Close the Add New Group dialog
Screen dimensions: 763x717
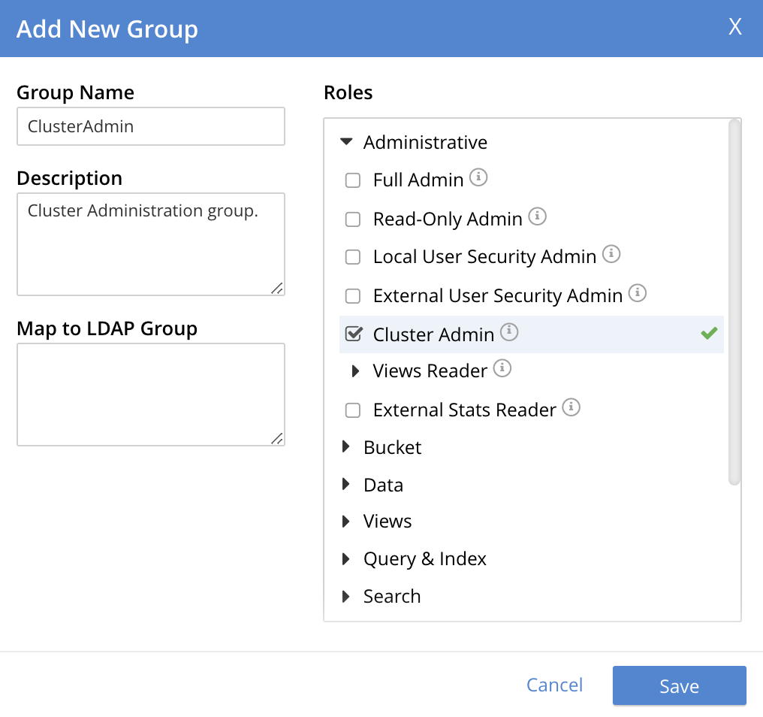[x=735, y=28]
